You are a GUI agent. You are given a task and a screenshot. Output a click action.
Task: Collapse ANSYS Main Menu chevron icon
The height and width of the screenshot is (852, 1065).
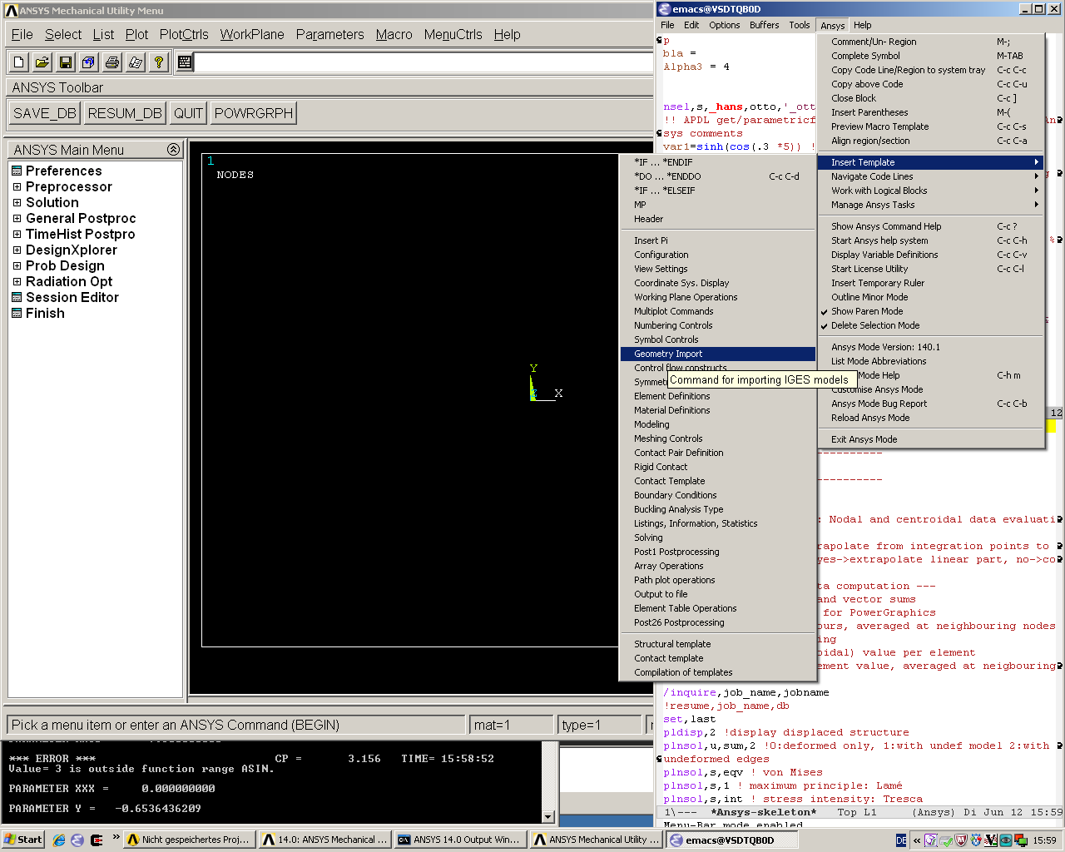tap(173, 150)
